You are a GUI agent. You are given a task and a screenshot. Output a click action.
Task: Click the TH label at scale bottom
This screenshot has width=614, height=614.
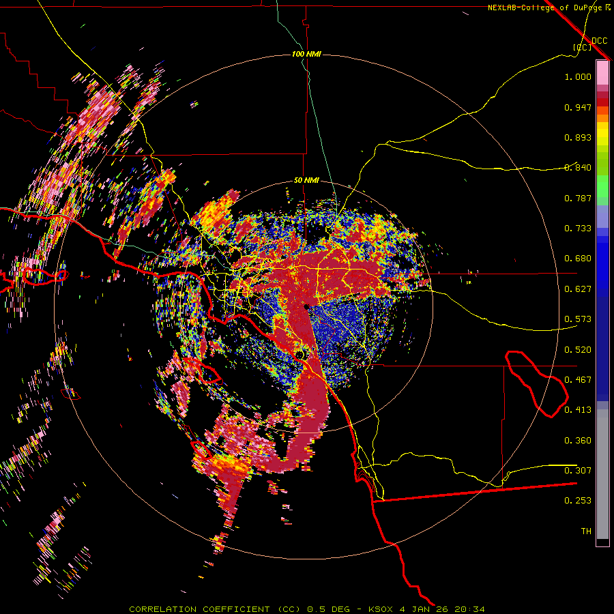pos(586,531)
